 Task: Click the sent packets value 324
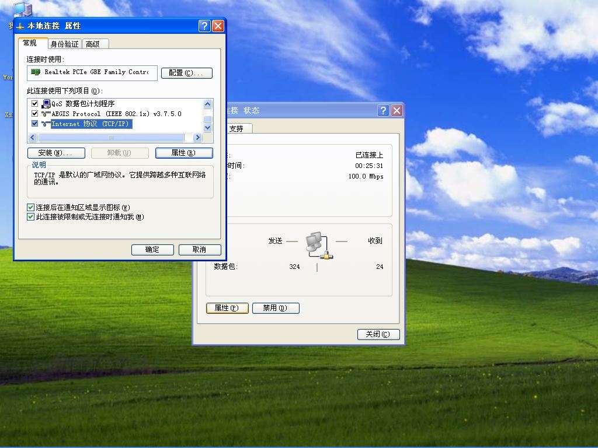pos(294,267)
